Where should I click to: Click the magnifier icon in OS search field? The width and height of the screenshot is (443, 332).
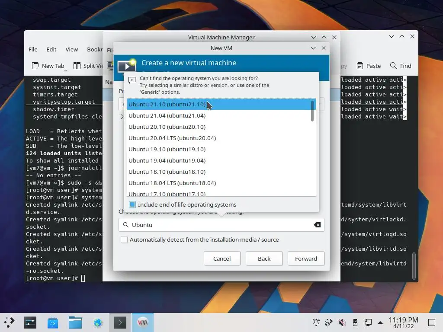[x=126, y=225]
